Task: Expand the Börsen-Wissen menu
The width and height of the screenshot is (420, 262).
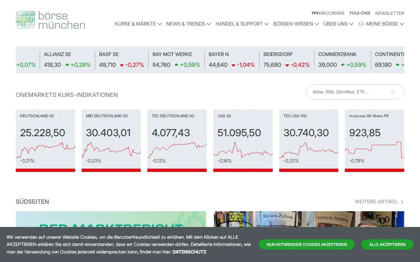Action: point(296,24)
